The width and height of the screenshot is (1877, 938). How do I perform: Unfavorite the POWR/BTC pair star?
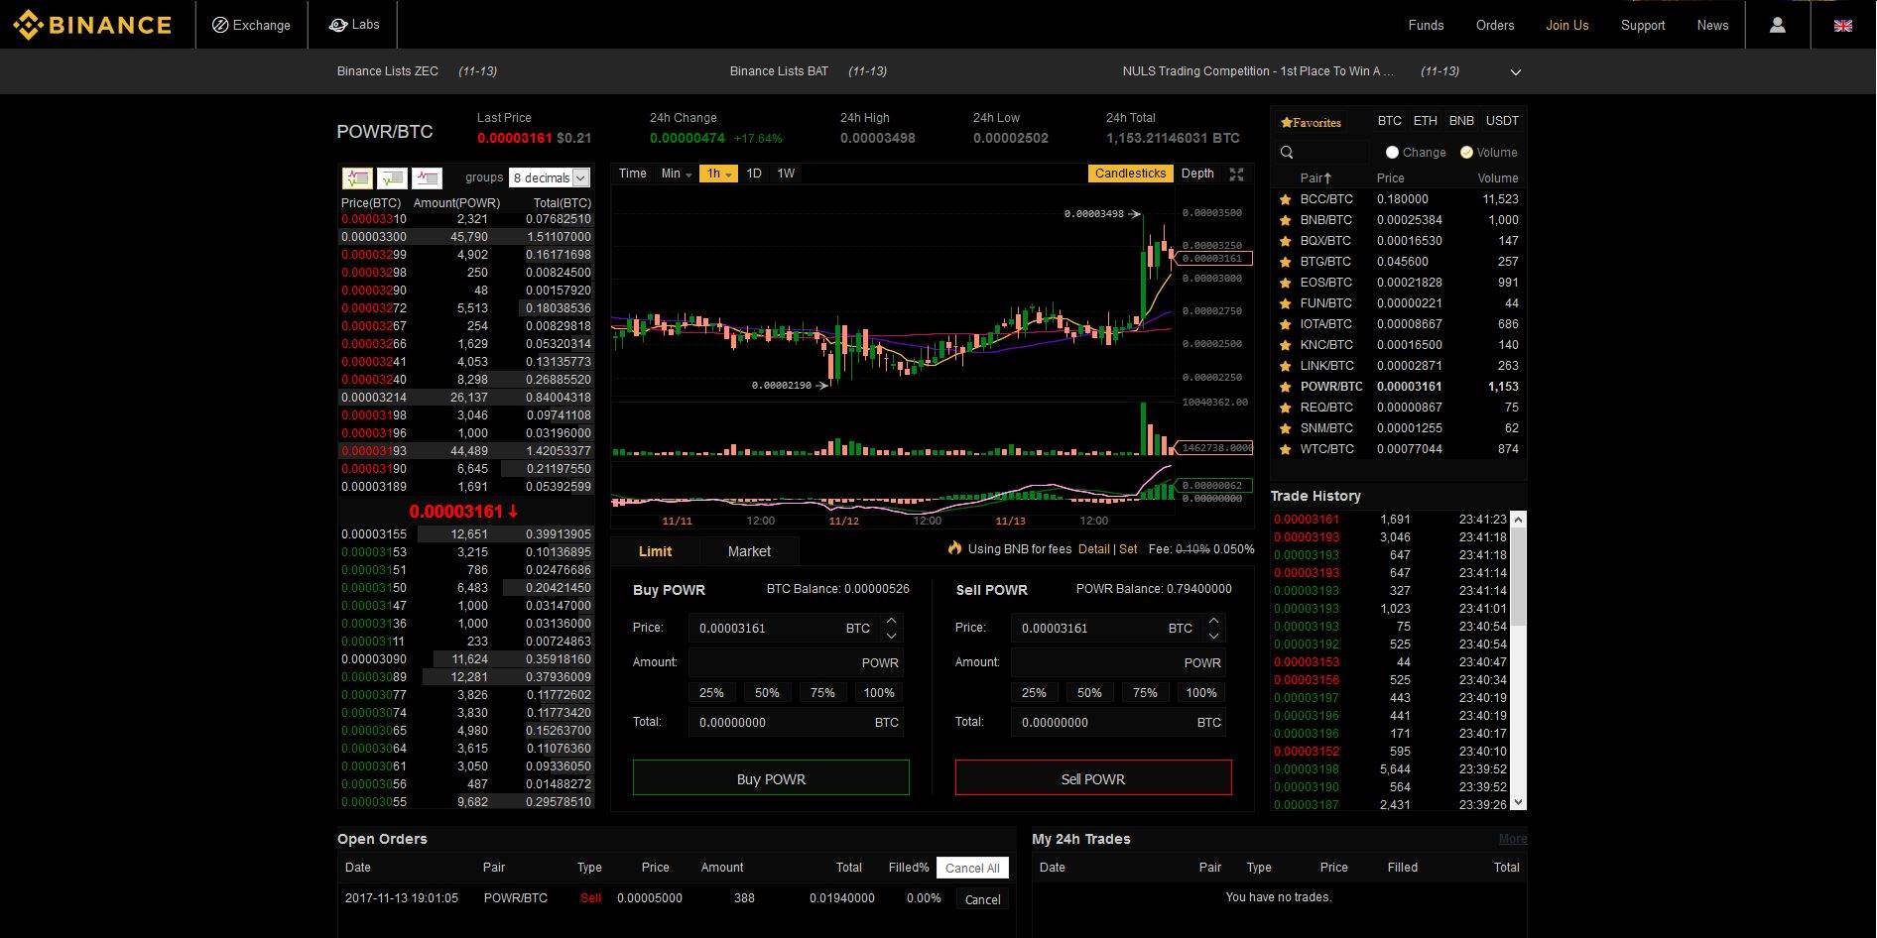tap(1284, 387)
